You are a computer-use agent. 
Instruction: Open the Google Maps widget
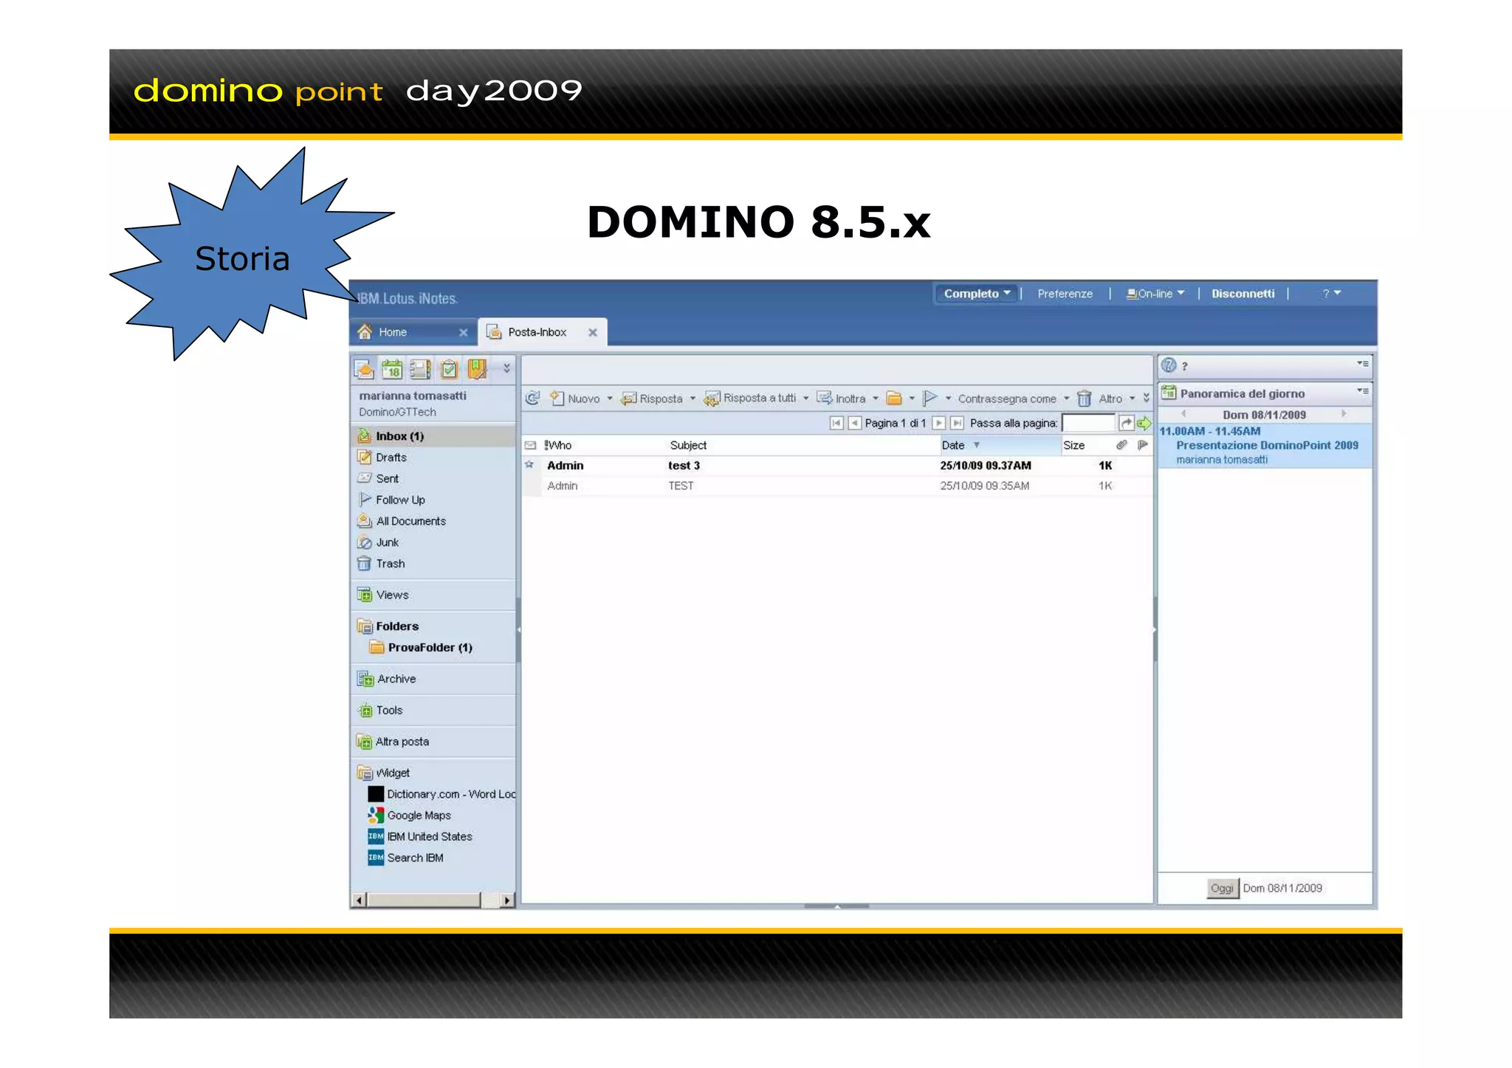[x=419, y=816]
